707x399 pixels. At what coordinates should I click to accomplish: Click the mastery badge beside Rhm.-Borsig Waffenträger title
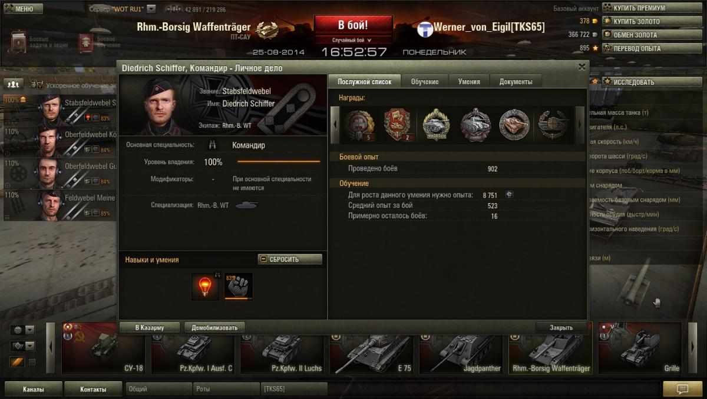pyautogui.click(x=267, y=29)
